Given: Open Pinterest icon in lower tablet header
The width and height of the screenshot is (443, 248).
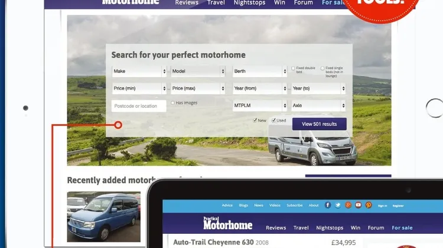Looking at the screenshot, I should coord(369,205).
